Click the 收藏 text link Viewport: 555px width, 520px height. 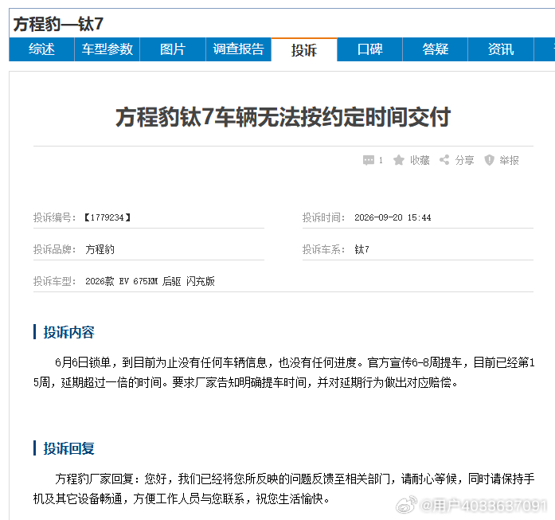point(420,160)
